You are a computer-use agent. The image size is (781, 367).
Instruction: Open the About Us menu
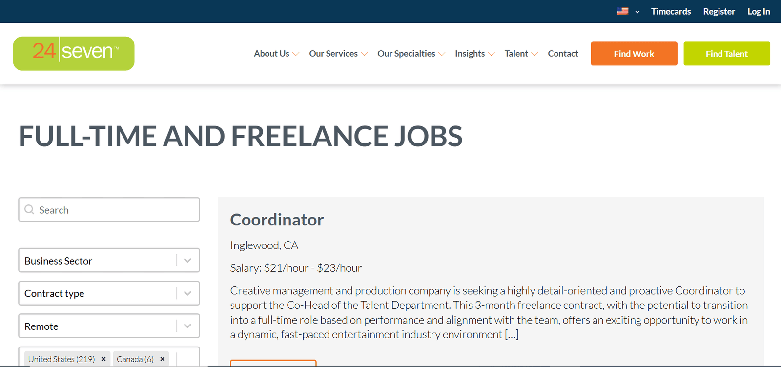coord(276,54)
